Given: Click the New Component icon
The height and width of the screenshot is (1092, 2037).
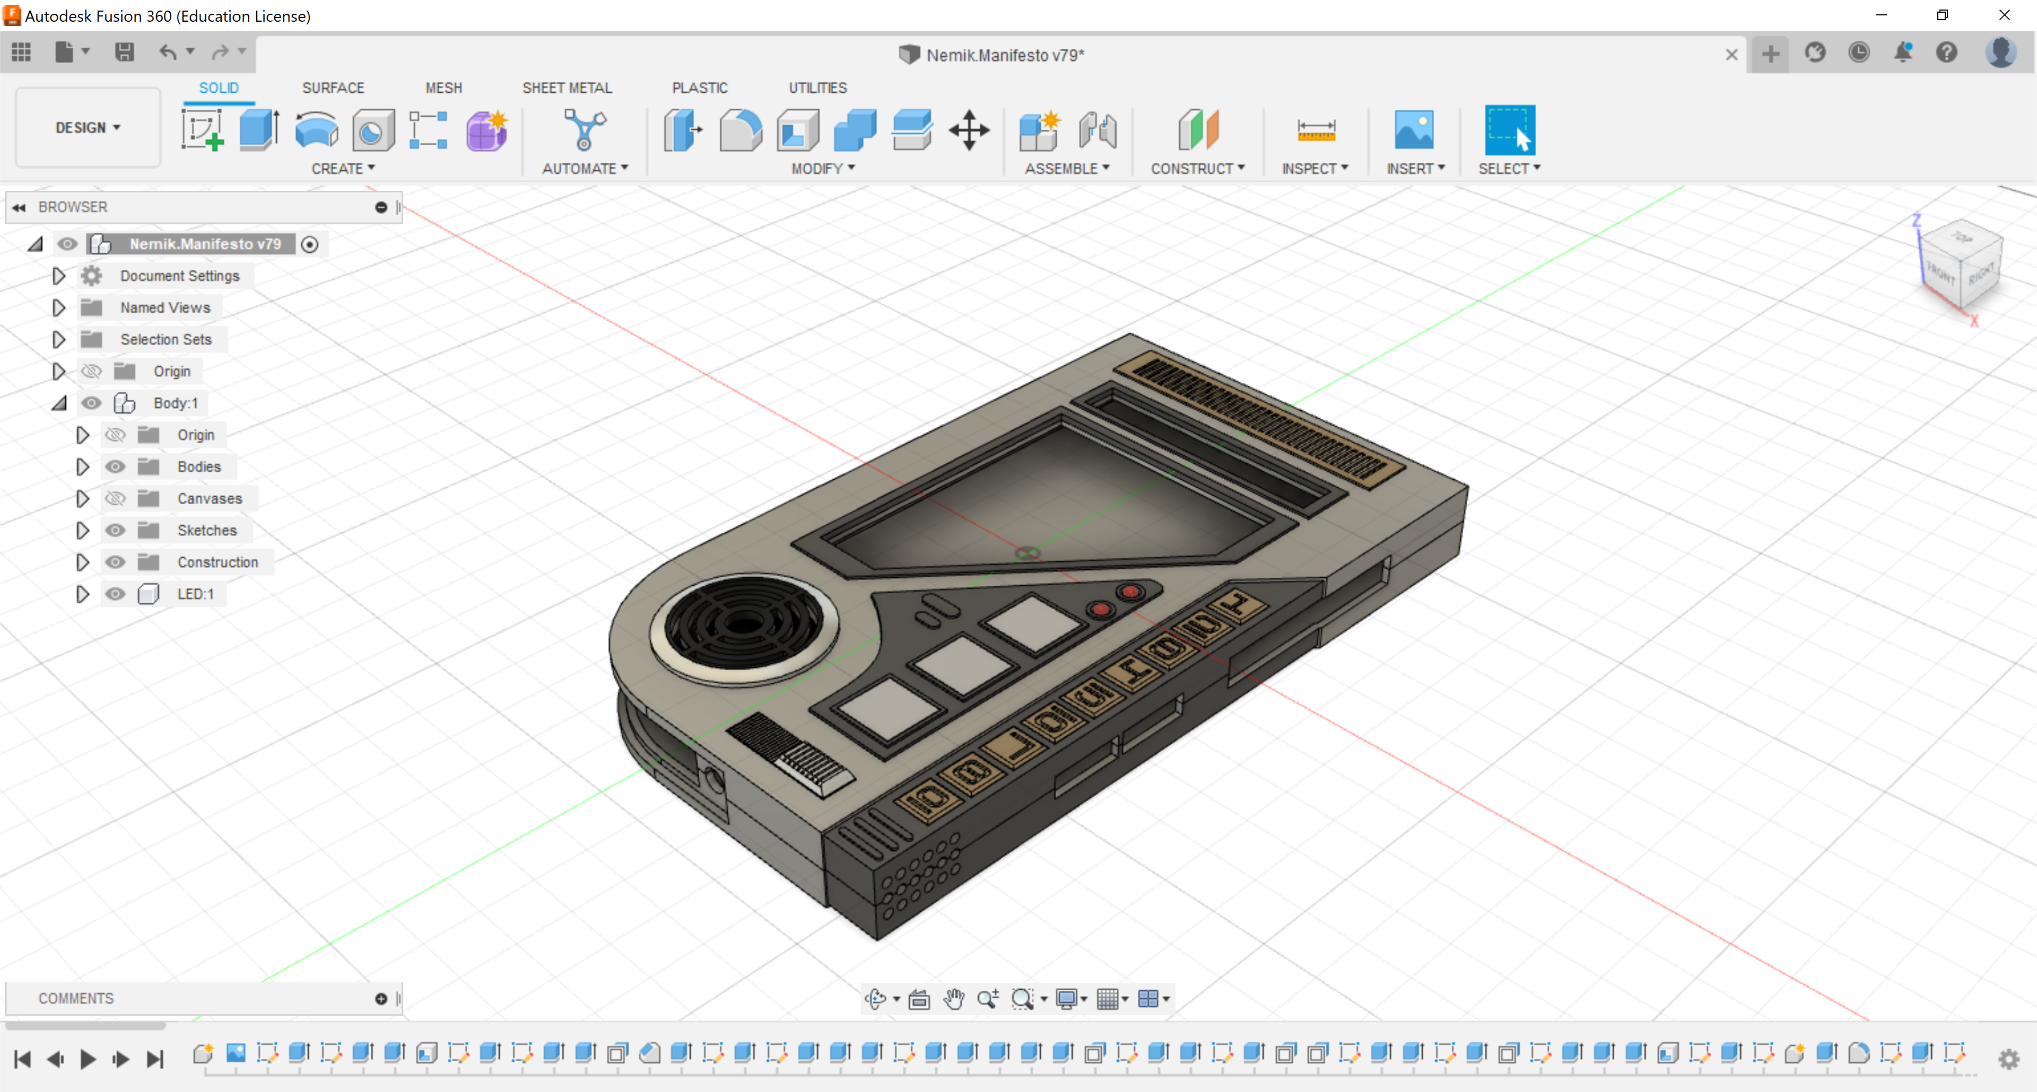Looking at the screenshot, I should pos(1039,129).
